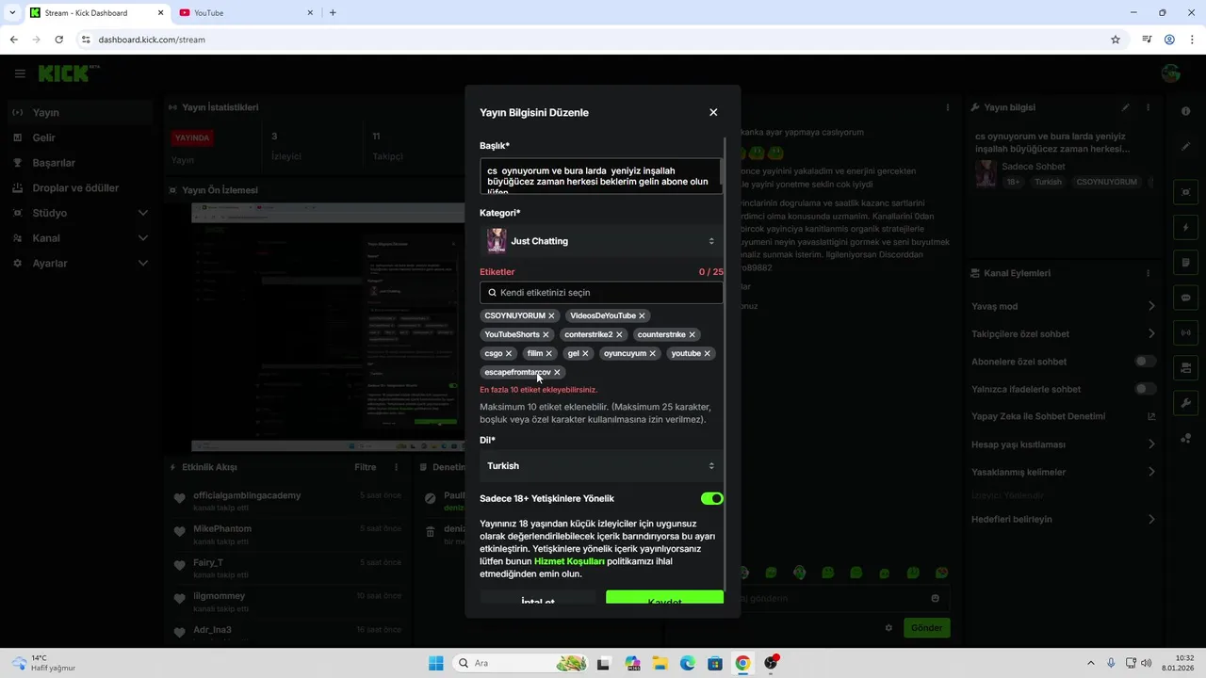The width and height of the screenshot is (1206, 678).
Task: Open the Dil dropdown showing Turkish
Action: pos(601,466)
